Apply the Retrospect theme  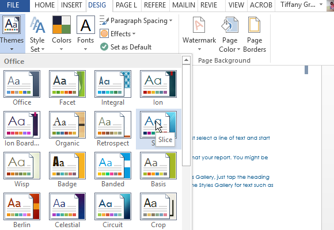point(113,129)
